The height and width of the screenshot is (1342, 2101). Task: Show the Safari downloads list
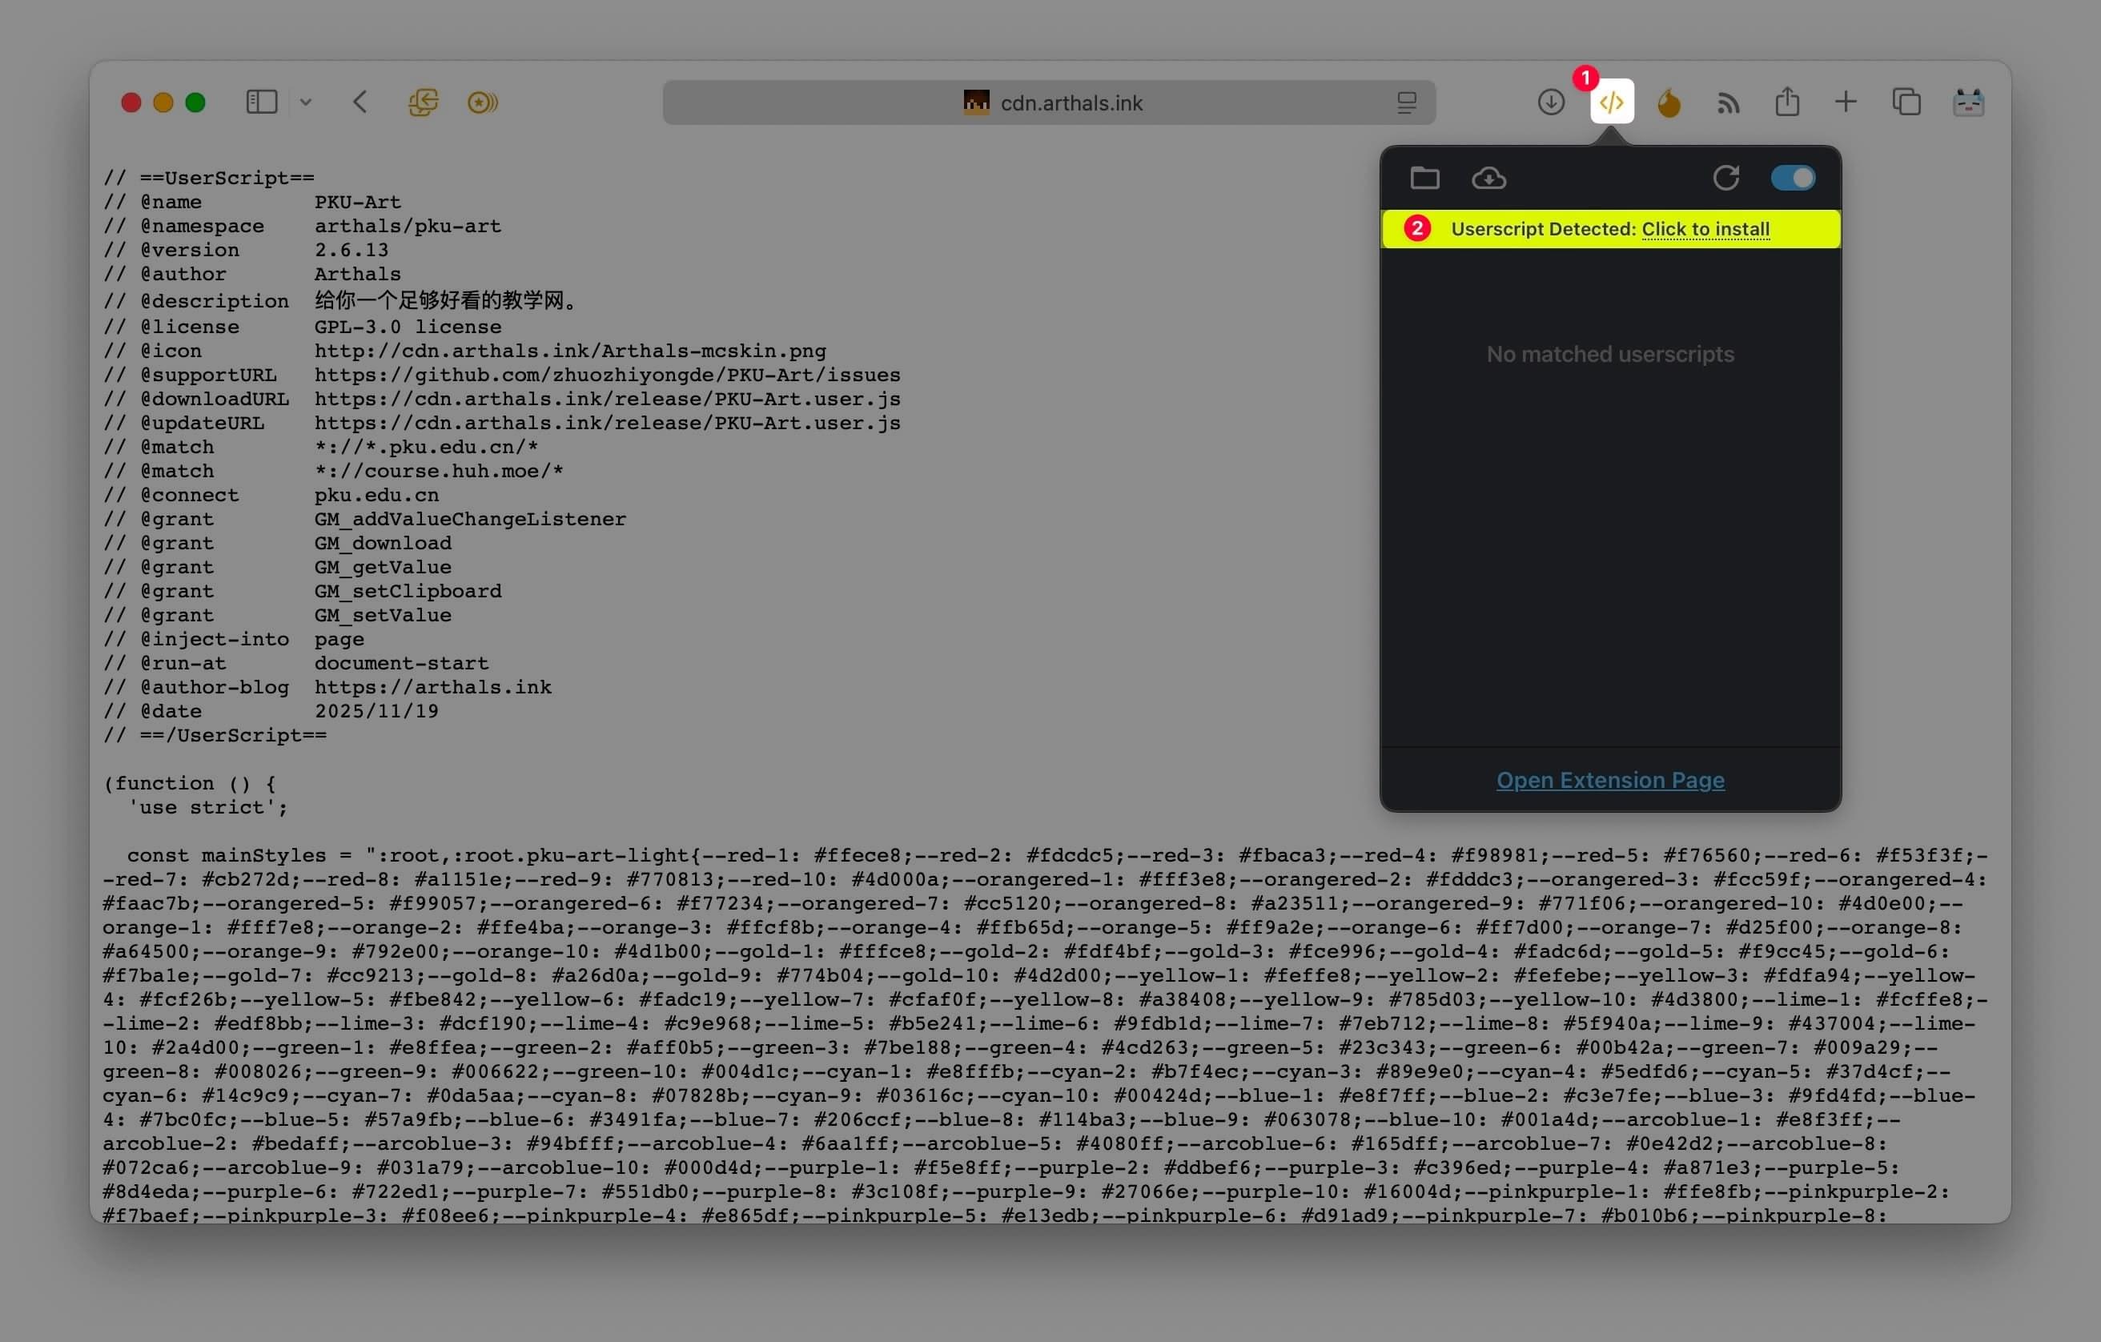[1551, 102]
